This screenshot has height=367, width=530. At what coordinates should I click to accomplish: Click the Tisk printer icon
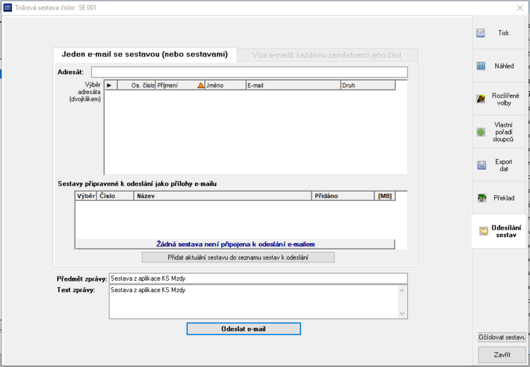point(481,33)
